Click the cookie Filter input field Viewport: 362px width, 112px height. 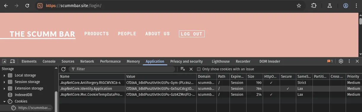click(122, 69)
